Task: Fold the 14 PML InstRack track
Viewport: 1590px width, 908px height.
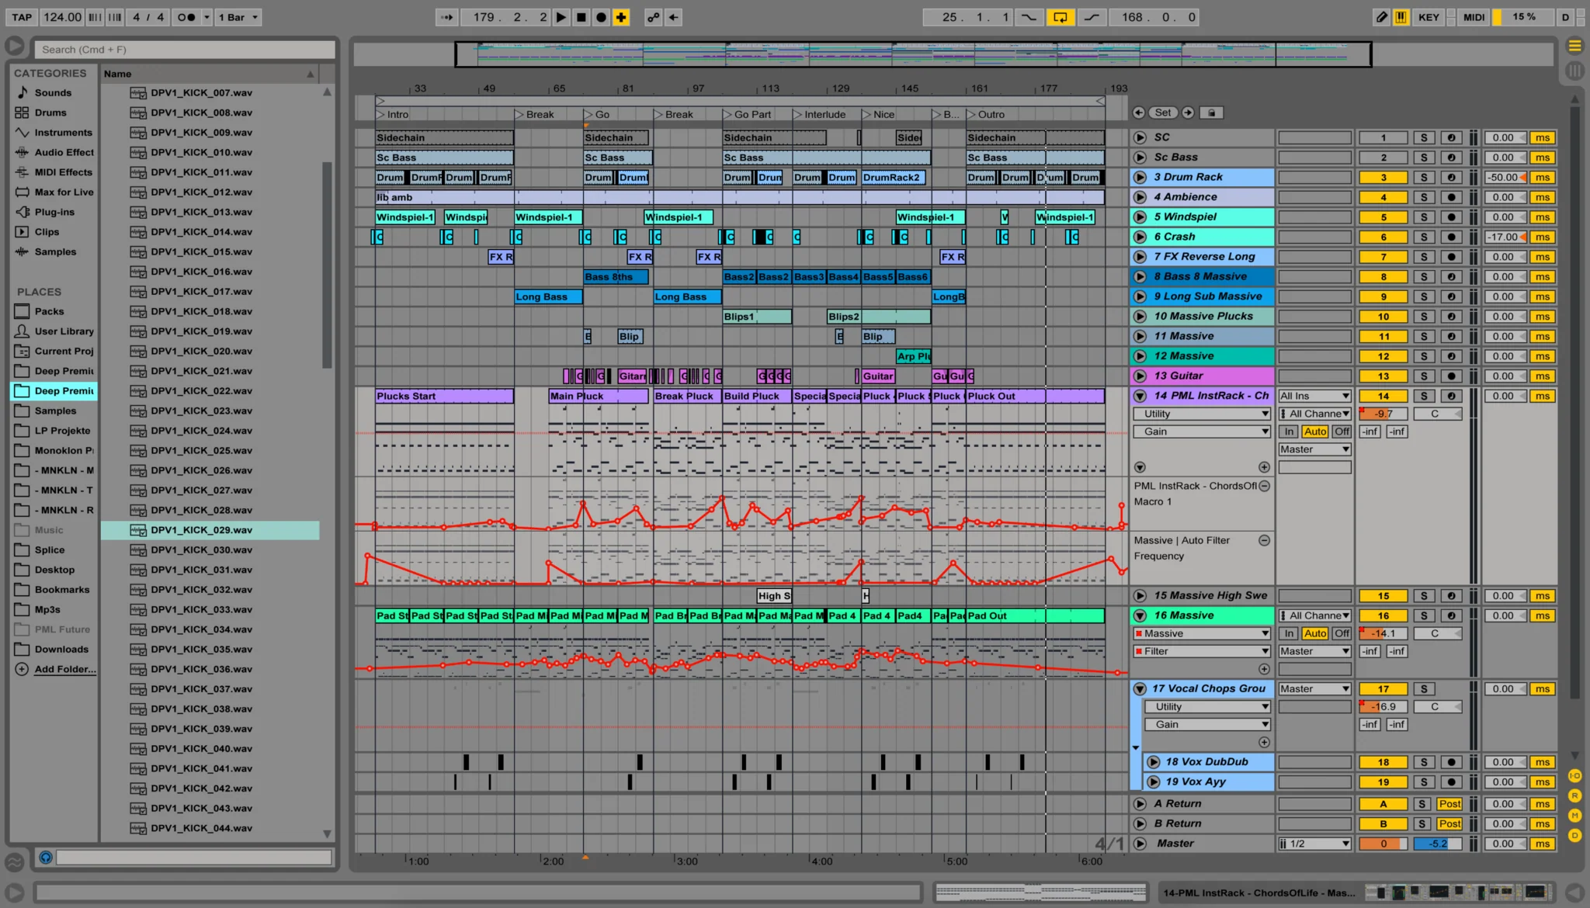Action: [1140, 396]
